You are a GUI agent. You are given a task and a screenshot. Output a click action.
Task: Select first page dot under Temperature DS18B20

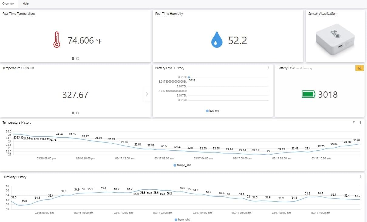73,113
